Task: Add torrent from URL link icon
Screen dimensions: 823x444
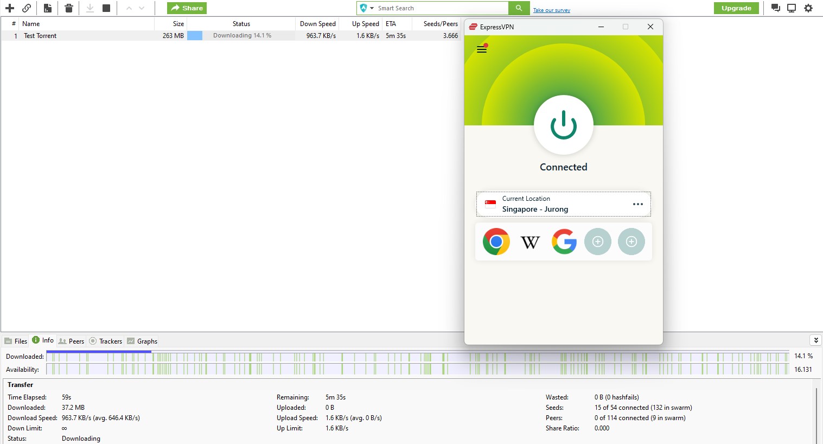Action: (x=27, y=8)
